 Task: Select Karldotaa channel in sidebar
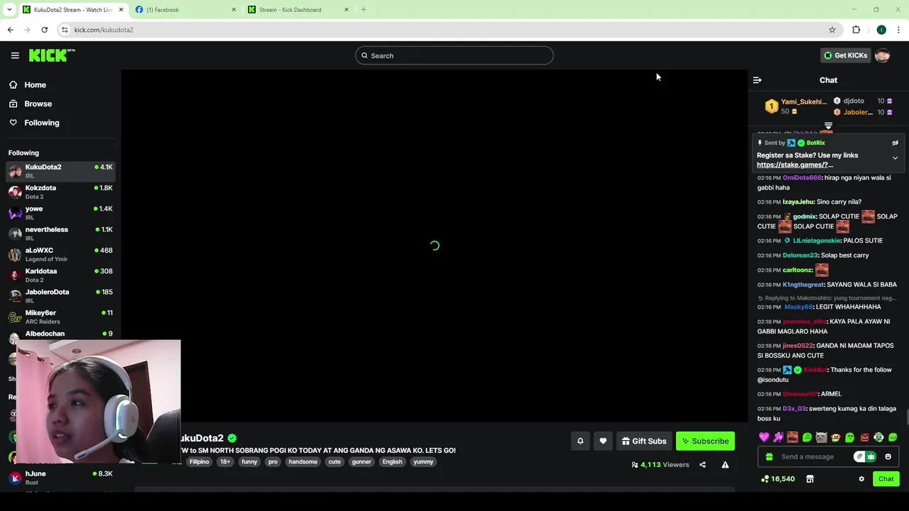pos(60,275)
